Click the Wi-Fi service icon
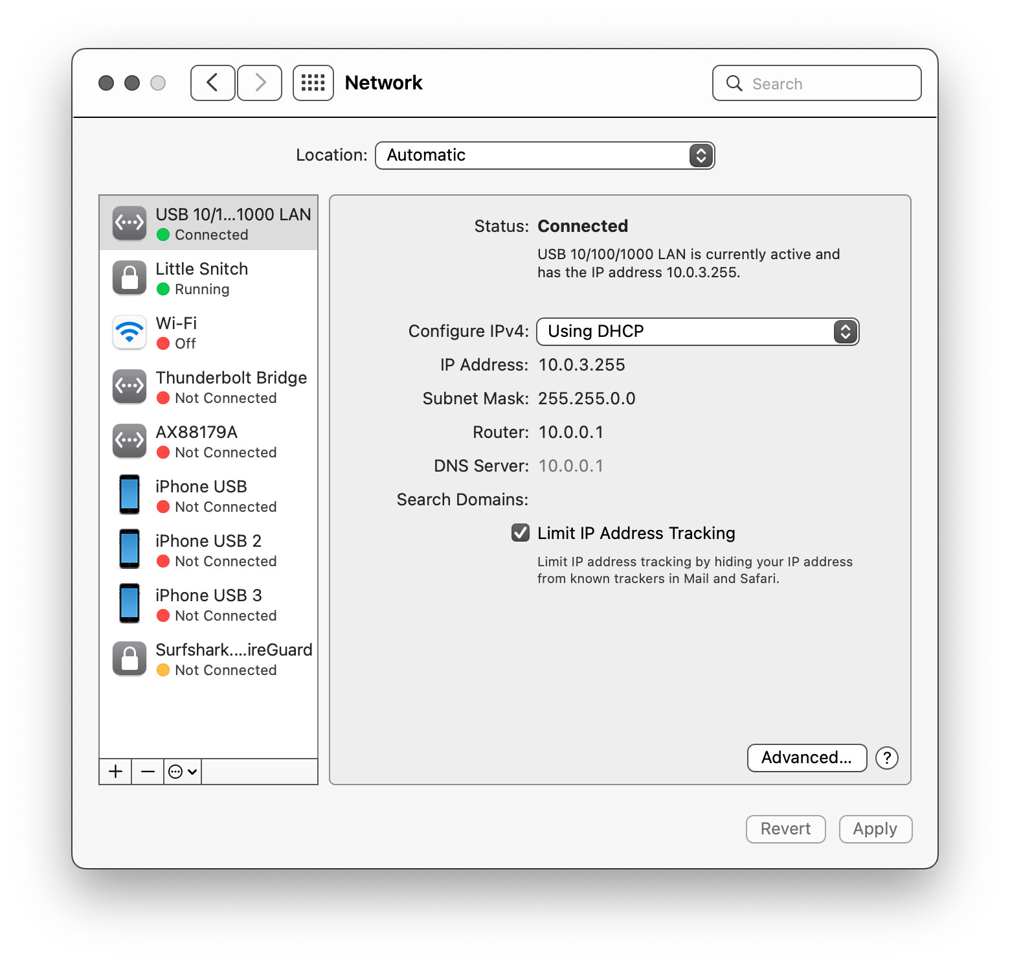1010x964 pixels. (x=129, y=332)
